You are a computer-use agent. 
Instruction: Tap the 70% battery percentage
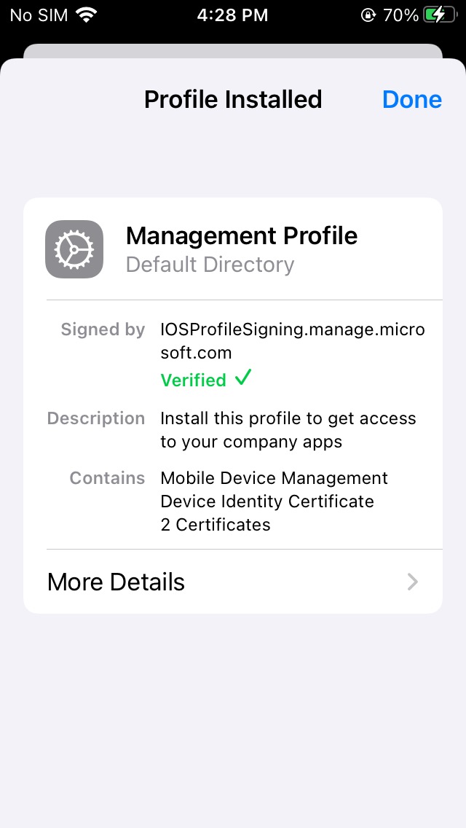click(400, 15)
